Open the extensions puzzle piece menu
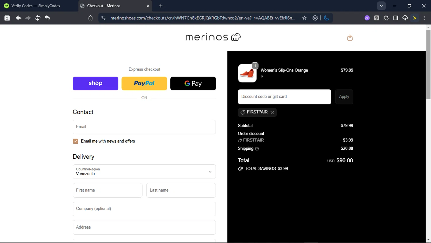Viewport: 431px width, 243px height. pyautogui.click(x=386, y=18)
